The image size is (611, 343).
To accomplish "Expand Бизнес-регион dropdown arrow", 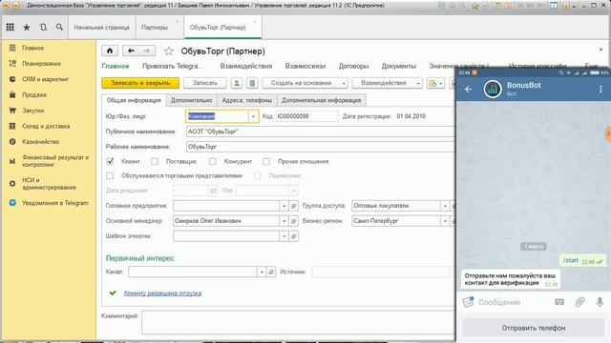I will pos(445,221).
